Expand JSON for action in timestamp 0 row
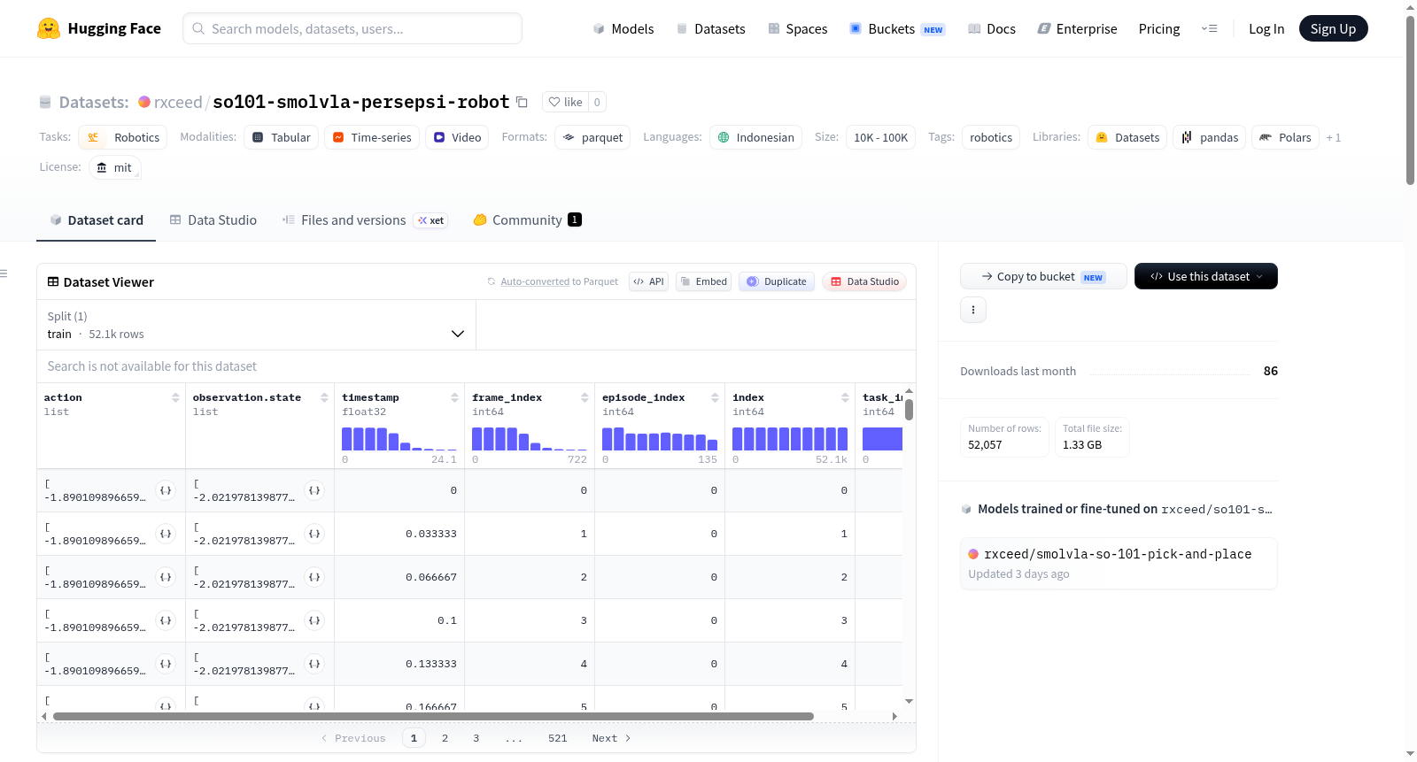 pyautogui.click(x=166, y=490)
